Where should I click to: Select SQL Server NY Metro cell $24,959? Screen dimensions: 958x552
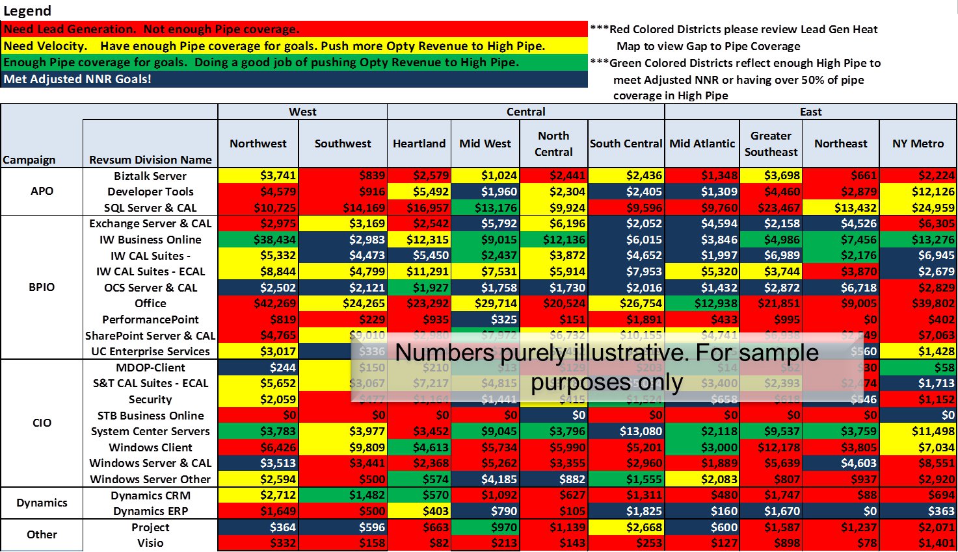pyautogui.click(x=918, y=208)
